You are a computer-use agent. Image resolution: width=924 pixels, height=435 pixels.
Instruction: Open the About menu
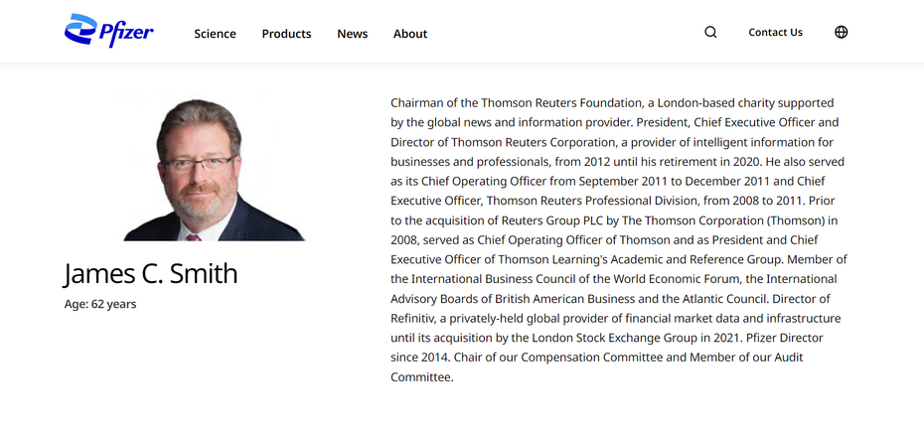tap(410, 34)
